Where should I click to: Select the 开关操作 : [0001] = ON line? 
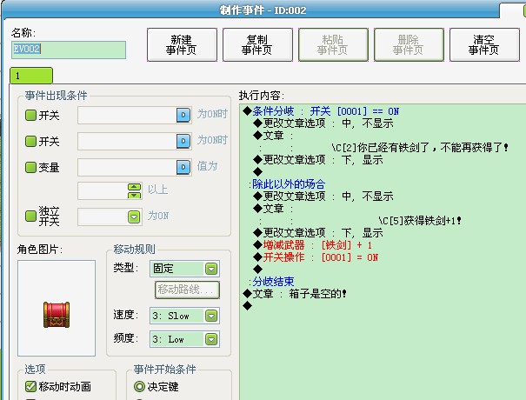click(x=316, y=257)
